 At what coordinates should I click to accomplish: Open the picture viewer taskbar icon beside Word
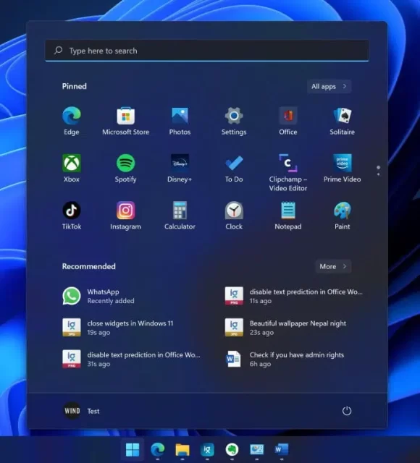pyautogui.click(x=257, y=450)
